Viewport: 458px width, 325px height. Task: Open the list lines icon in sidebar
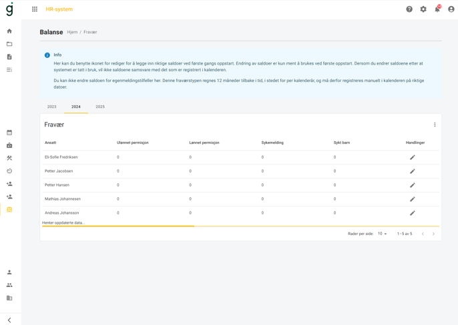9,70
